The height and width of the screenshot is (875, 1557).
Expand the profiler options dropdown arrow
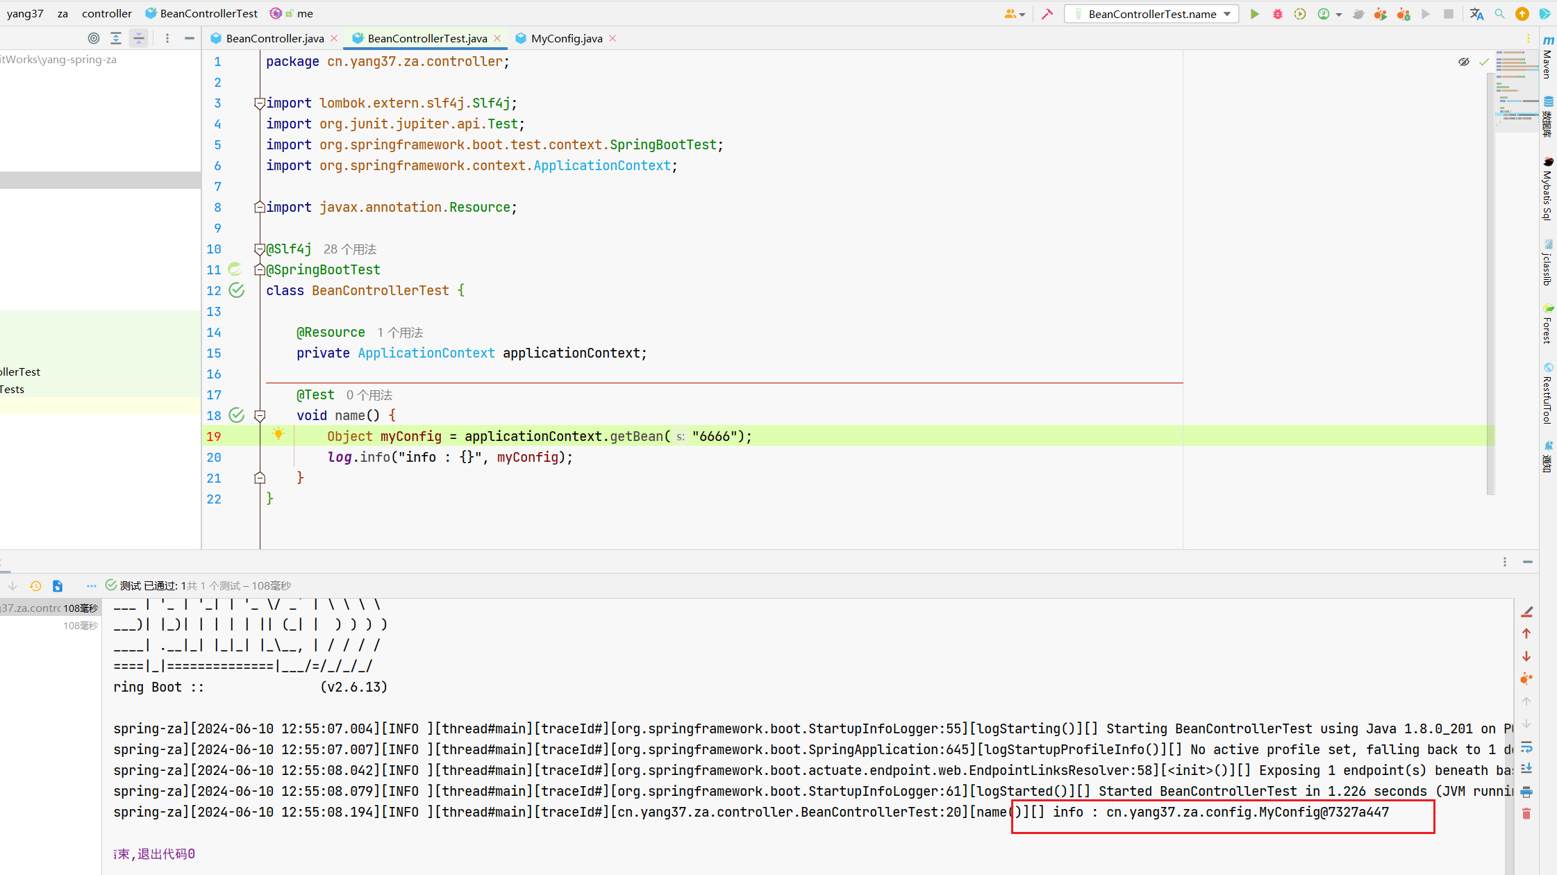click(x=1338, y=15)
